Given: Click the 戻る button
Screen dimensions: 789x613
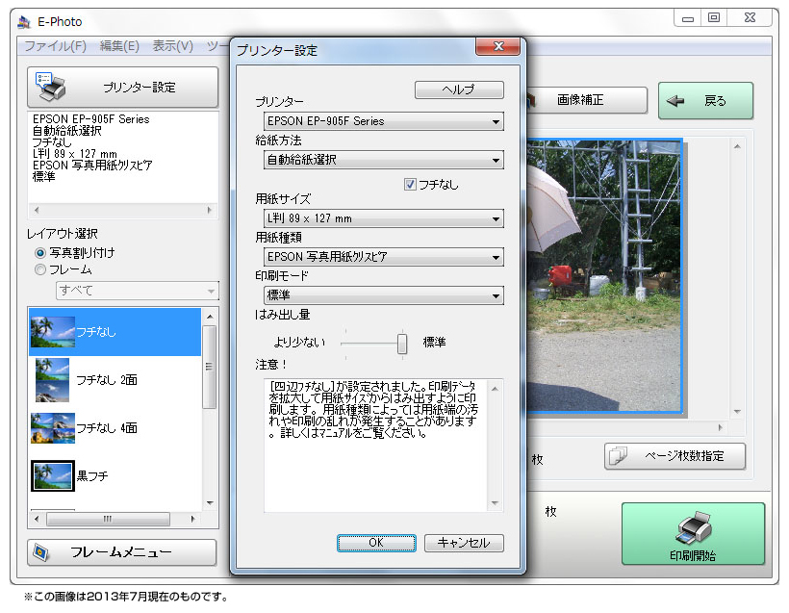Looking at the screenshot, I should 705,101.
